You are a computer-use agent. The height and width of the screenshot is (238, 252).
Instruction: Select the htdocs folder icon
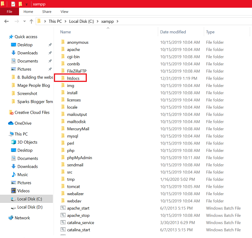point(63,78)
